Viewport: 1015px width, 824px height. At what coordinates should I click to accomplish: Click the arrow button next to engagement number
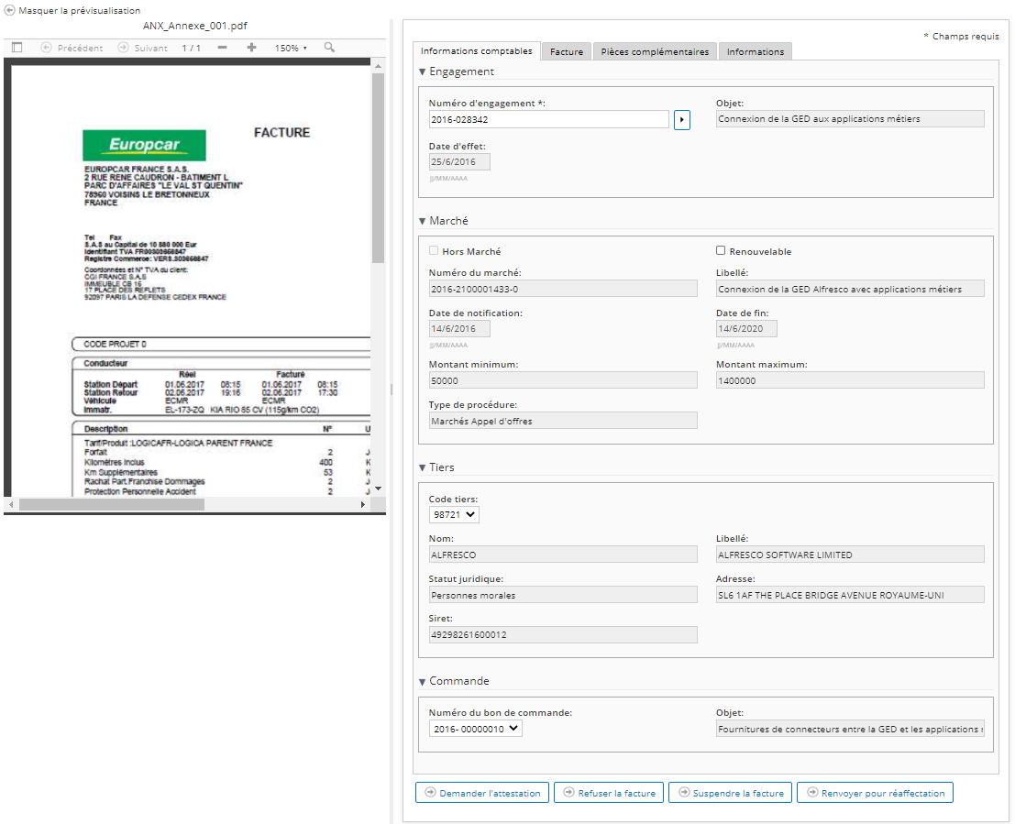coord(681,120)
